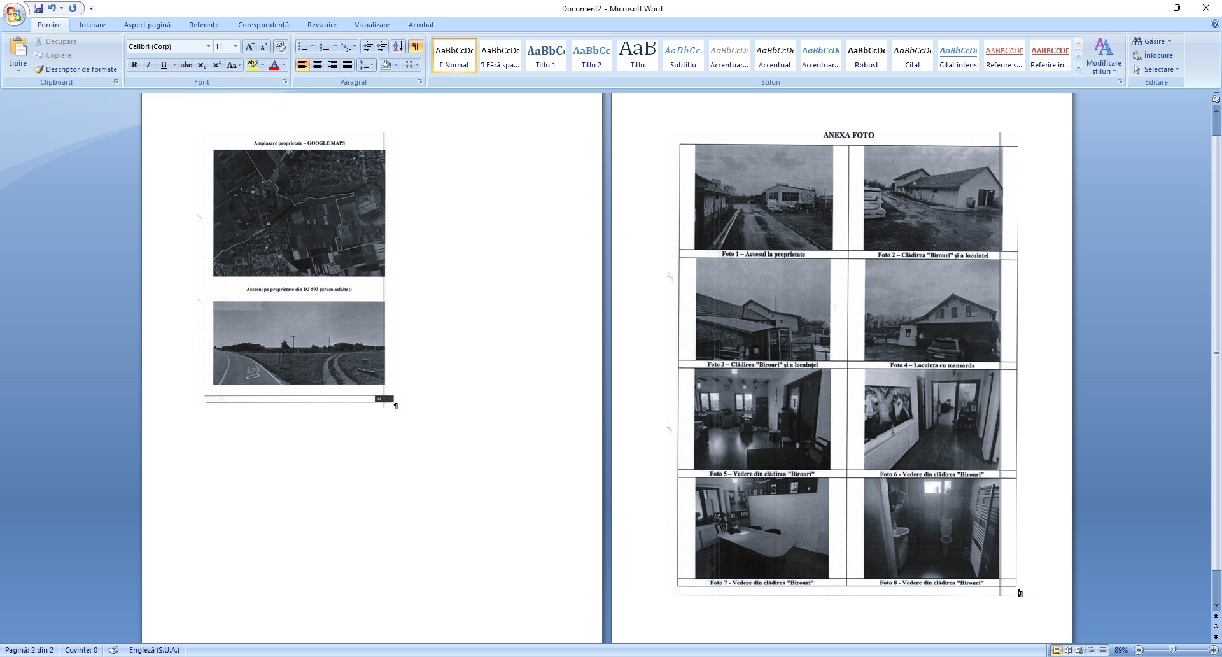Click the Save icon in quick access toolbar

38,8
